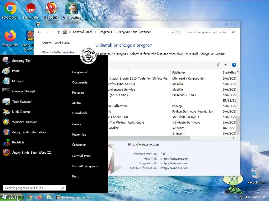Open Longhorn-C user folder
Viewport: 269px width, 201px height.
[x=80, y=72]
